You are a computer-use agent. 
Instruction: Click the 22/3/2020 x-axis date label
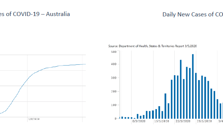pos(183,121)
